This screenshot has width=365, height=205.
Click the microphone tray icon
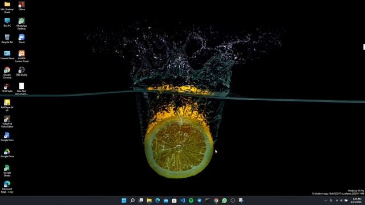[331, 200]
